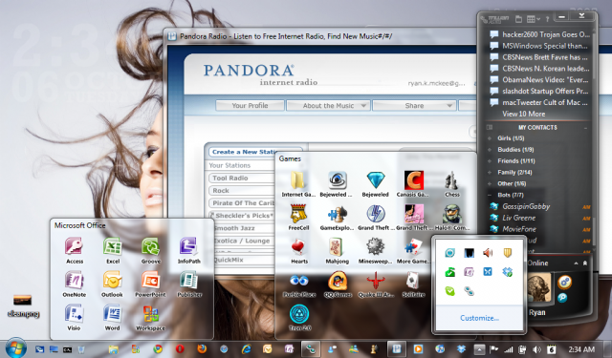This screenshot has height=358, width=612.
Task: Show hidden icons arrow in system tray
Action: click(x=479, y=349)
